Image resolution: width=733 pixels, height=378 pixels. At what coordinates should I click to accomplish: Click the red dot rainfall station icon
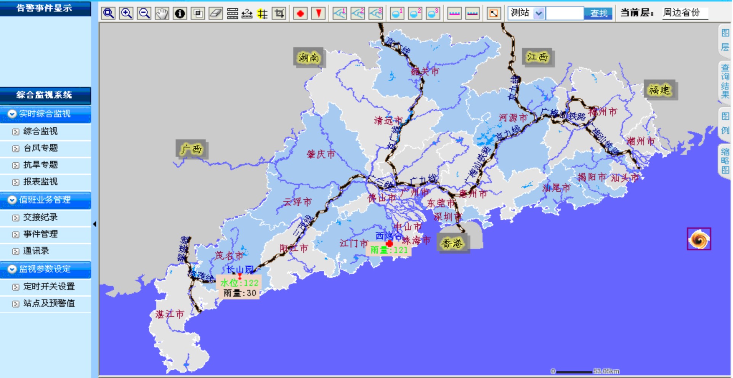click(x=300, y=13)
